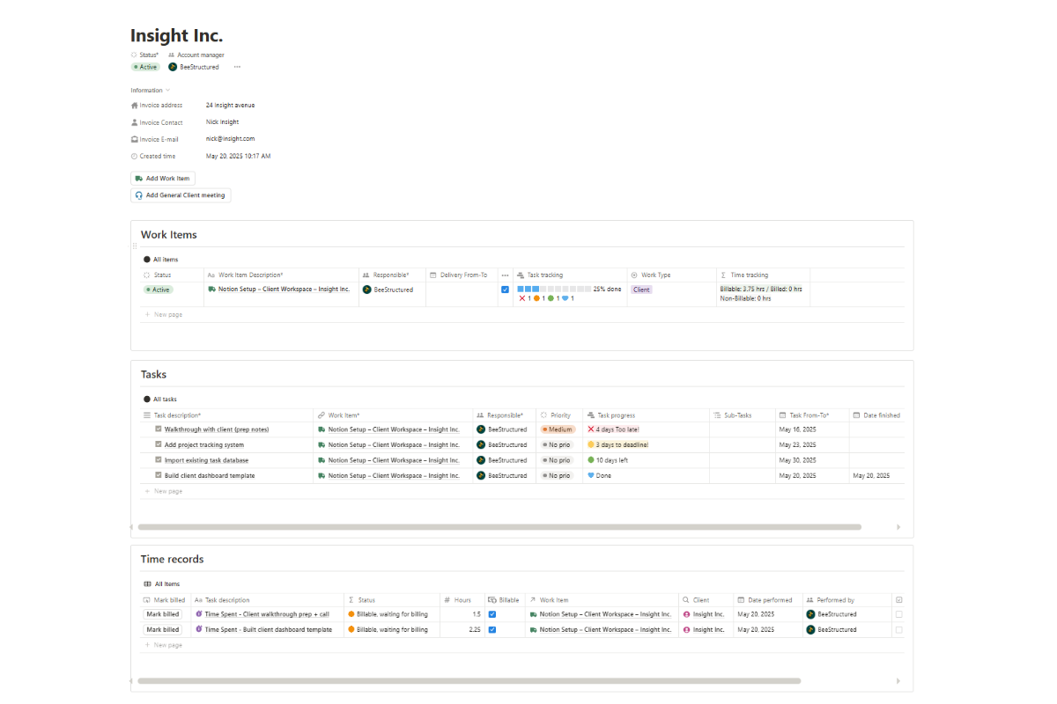Change No prio for Add project tracking system

click(557, 444)
